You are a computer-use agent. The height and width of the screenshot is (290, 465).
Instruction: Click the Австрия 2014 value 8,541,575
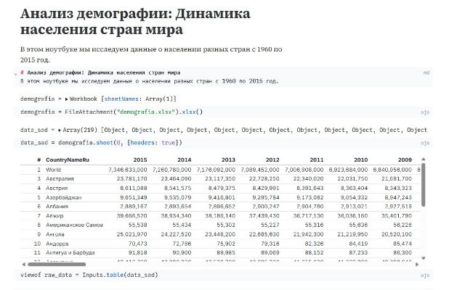(x=177, y=188)
